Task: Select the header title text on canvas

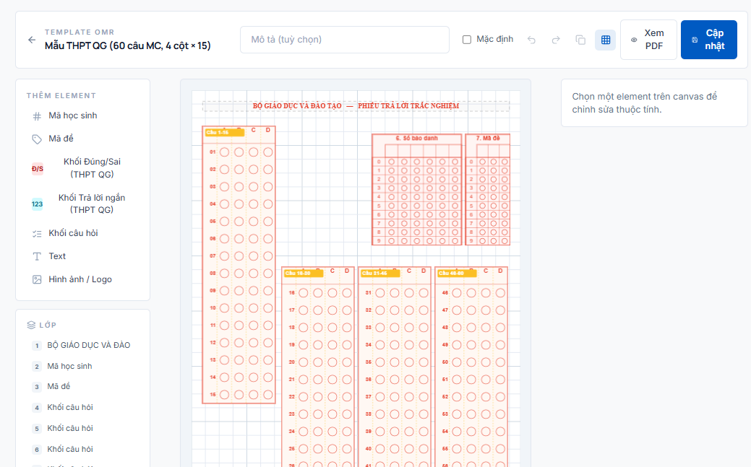Action: coord(356,106)
